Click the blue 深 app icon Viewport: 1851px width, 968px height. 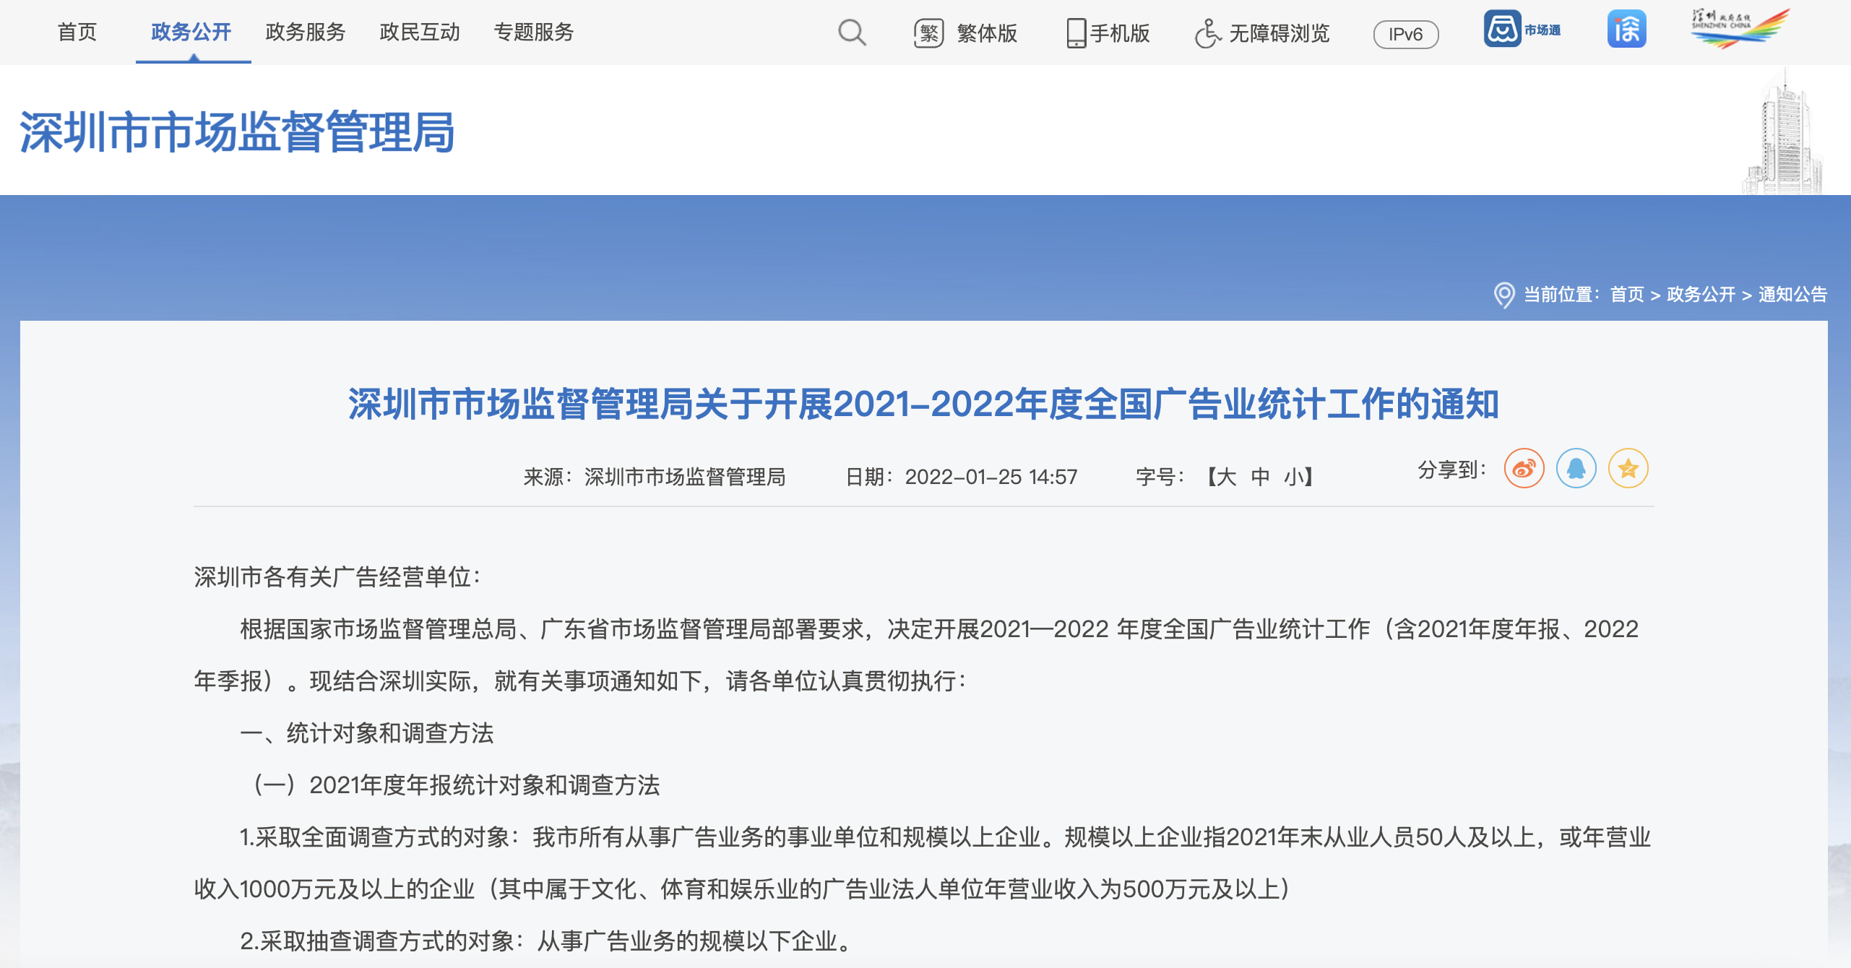coord(1626,29)
